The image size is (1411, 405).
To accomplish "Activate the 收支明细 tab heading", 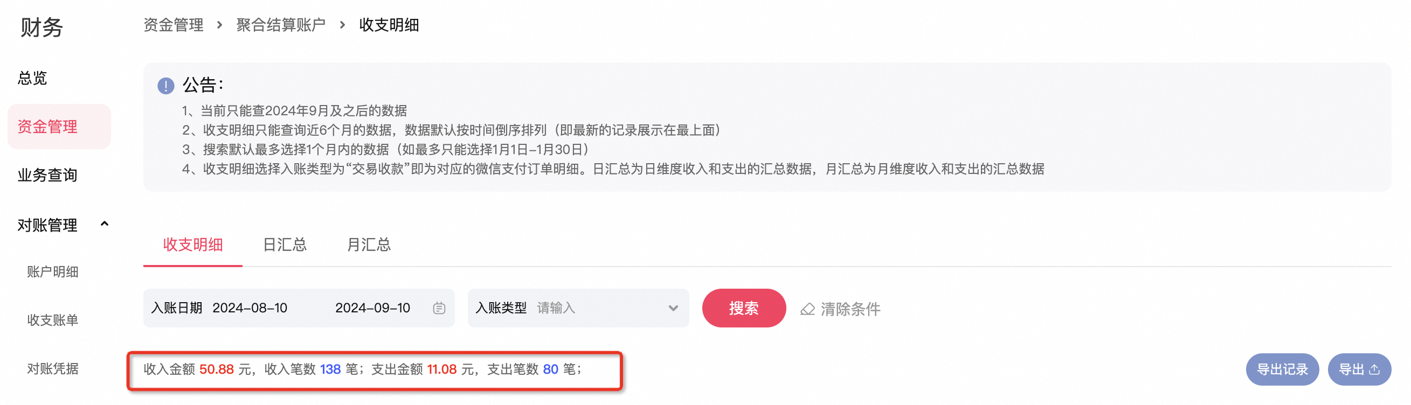I will [x=192, y=245].
